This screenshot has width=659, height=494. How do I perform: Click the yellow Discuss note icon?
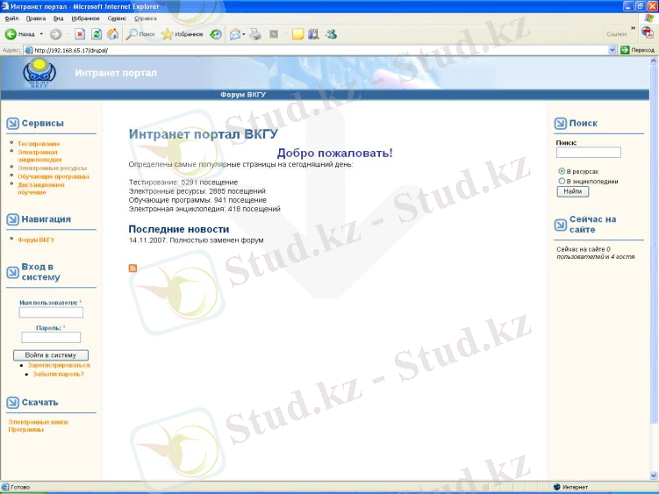[297, 34]
